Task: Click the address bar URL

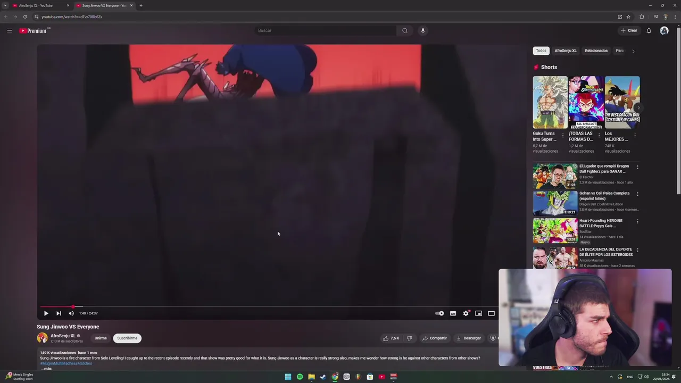Action: [x=72, y=16]
